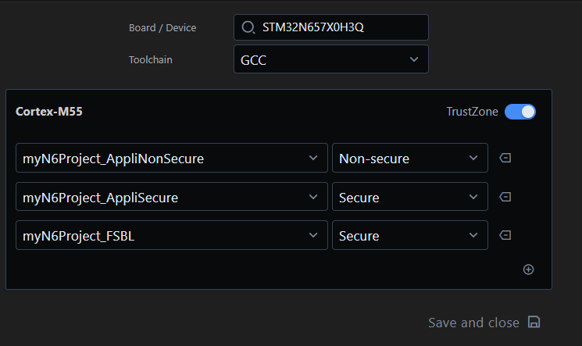This screenshot has width=582, height=346.
Task: Click the Board / Device label
Action: click(x=162, y=28)
